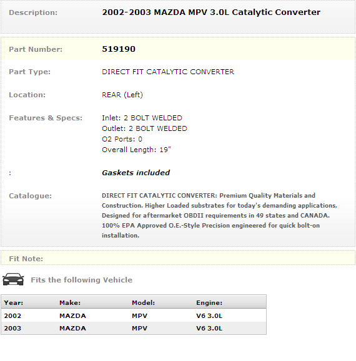Image resolution: width=356 pixels, height=361 pixels.
Task: Click the Fit Note label
Action: click(26, 259)
